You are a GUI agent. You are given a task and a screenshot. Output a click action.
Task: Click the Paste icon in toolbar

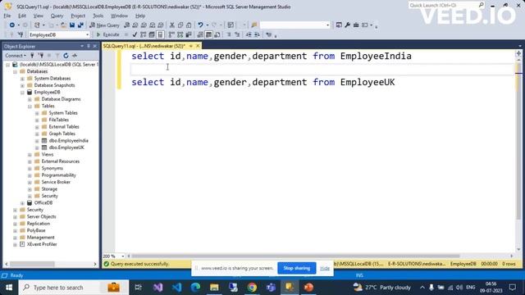point(189,25)
